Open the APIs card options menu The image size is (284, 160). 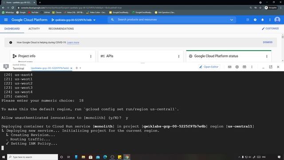[x=179, y=56]
